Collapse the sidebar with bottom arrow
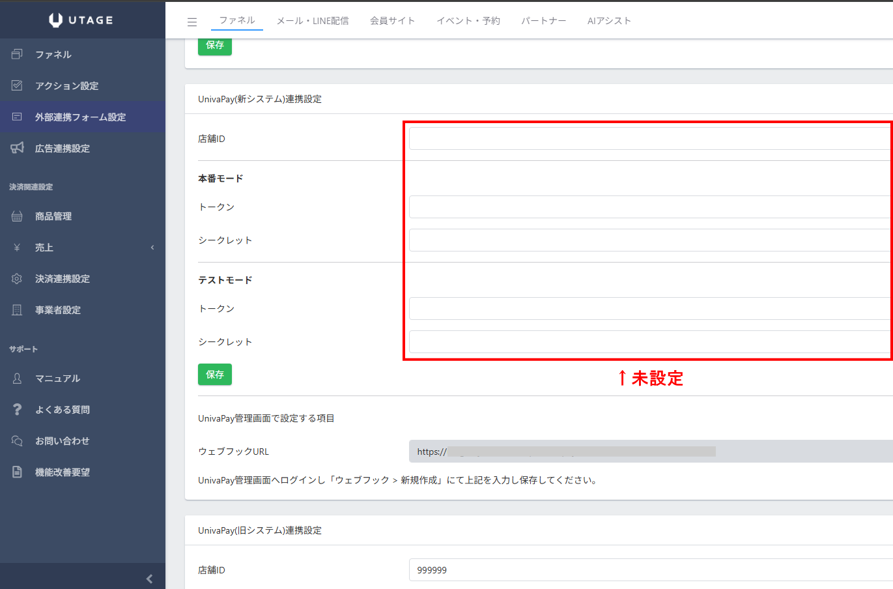 (149, 579)
